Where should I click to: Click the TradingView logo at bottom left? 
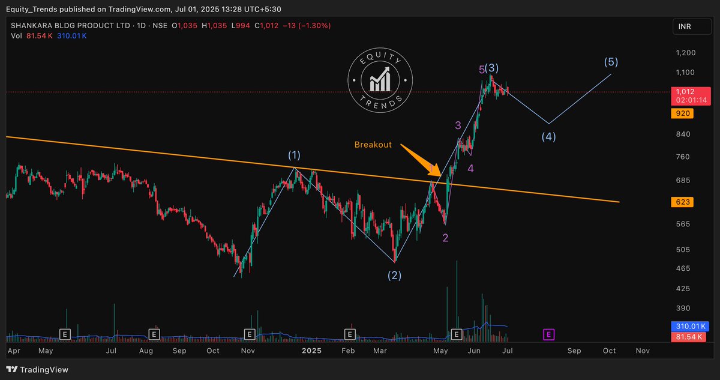tap(37, 370)
